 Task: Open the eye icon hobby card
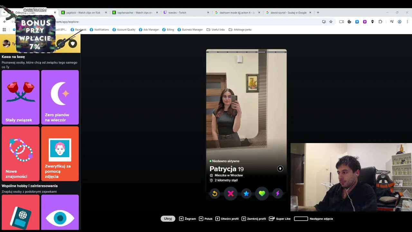[60, 212]
